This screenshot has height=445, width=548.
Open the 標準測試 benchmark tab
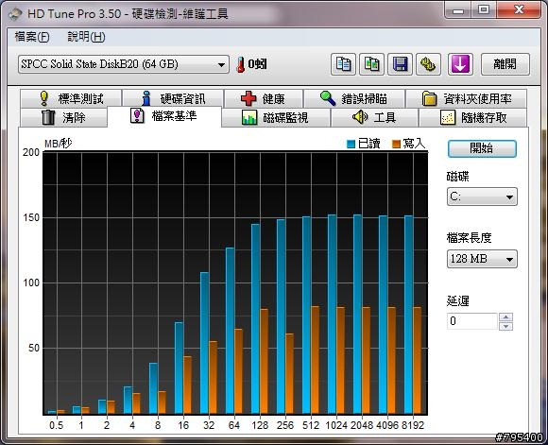click(x=71, y=98)
